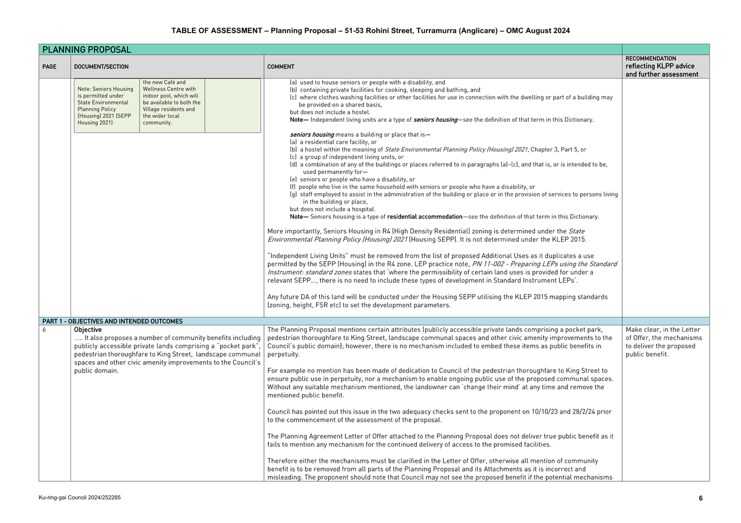Click footer "Ku-ring-gai Council 2024/252285"
Image resolution: width=741 pixels, height=523 pixels.
(x=80, y=497)
